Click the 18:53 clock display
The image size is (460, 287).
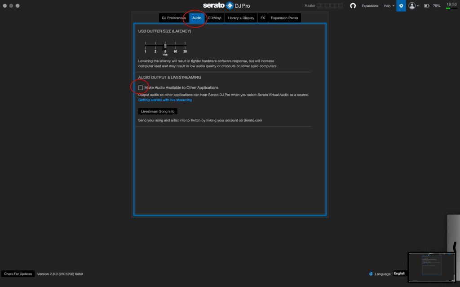[451, 4]
